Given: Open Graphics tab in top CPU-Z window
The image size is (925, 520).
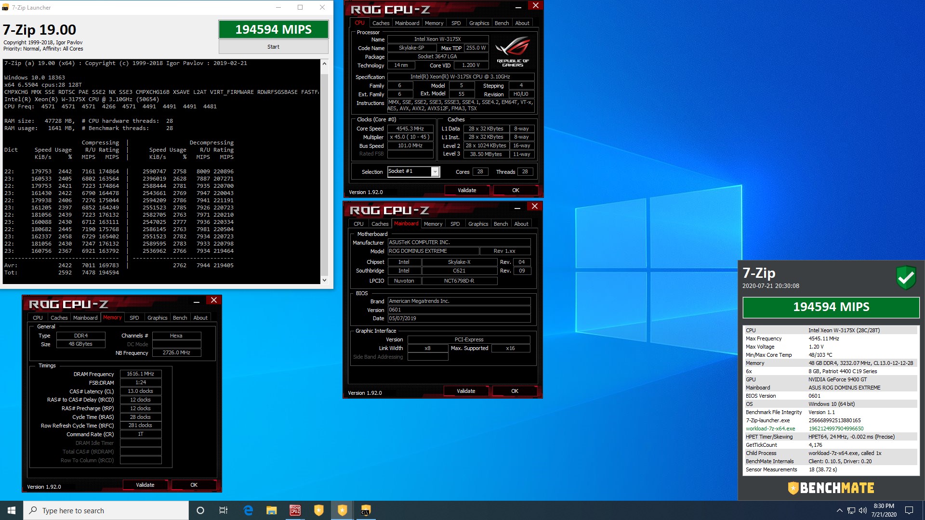Looking at the screenshot, I should point(479,23).
